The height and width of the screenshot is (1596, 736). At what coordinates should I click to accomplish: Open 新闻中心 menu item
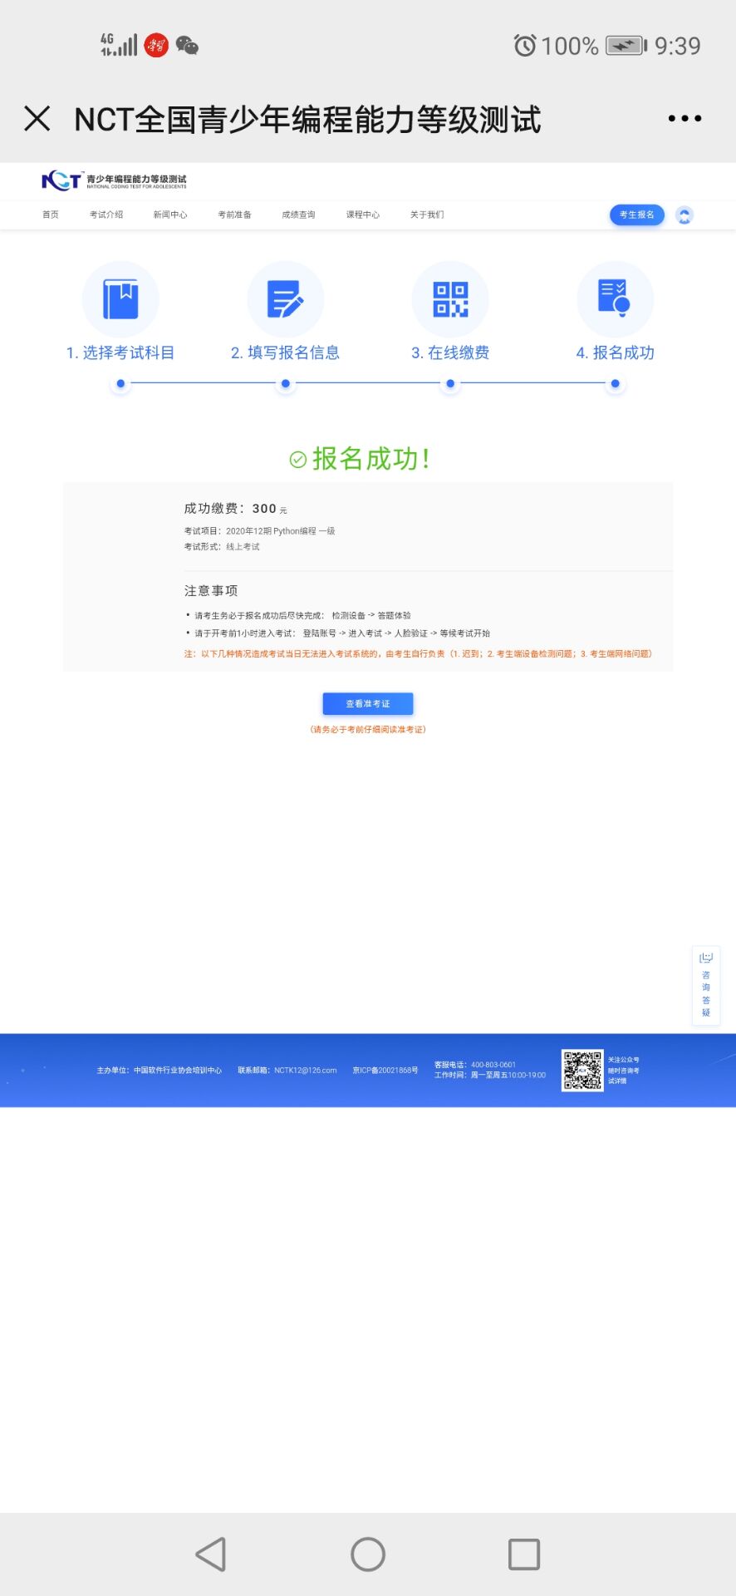pyautogui.click(x=170, y=214)
